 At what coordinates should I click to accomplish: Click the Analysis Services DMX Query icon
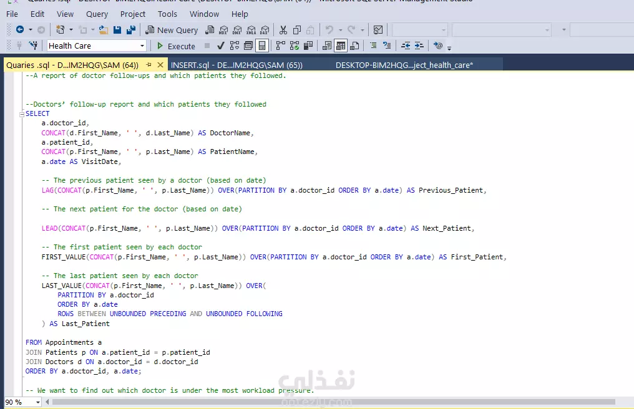[237, 31]
